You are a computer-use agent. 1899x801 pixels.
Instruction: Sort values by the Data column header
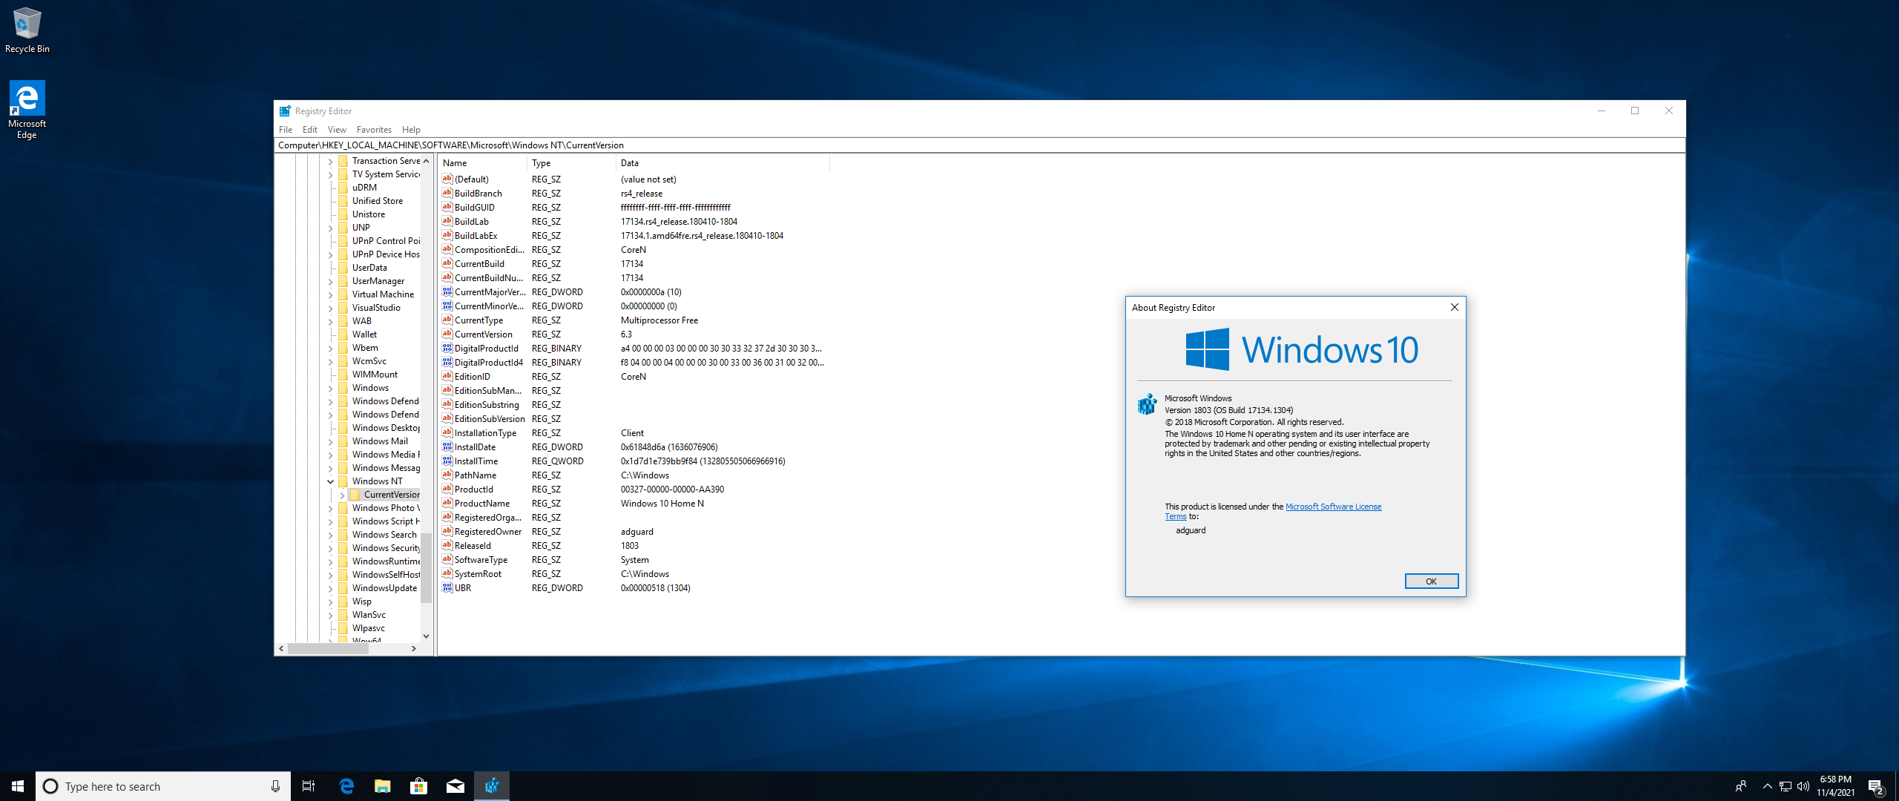[x=723, y=163]
